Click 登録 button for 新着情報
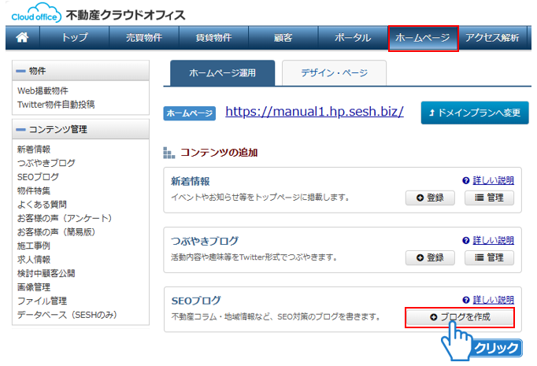Image resolution: width=537 pixels, height=366 pixels. (430, 198)
